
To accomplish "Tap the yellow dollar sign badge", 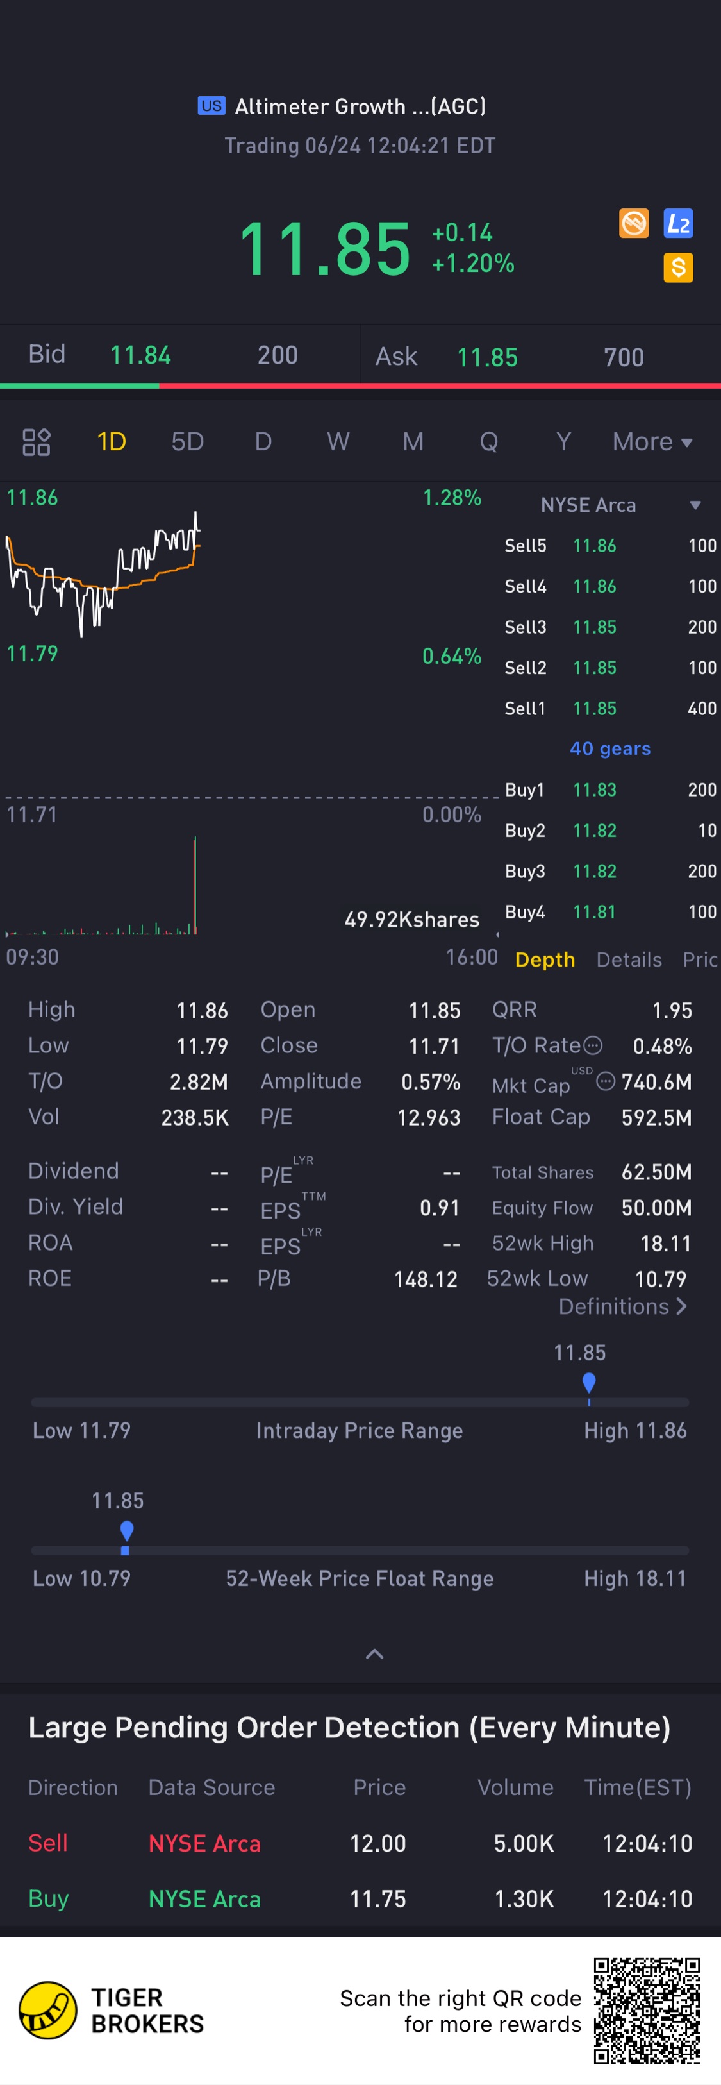I will (x=677, y=267).
